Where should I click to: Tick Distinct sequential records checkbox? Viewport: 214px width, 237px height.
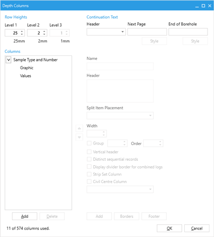[89, 159]
